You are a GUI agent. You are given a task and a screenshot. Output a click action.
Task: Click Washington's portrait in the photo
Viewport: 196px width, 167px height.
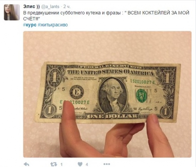coord(113,95)
